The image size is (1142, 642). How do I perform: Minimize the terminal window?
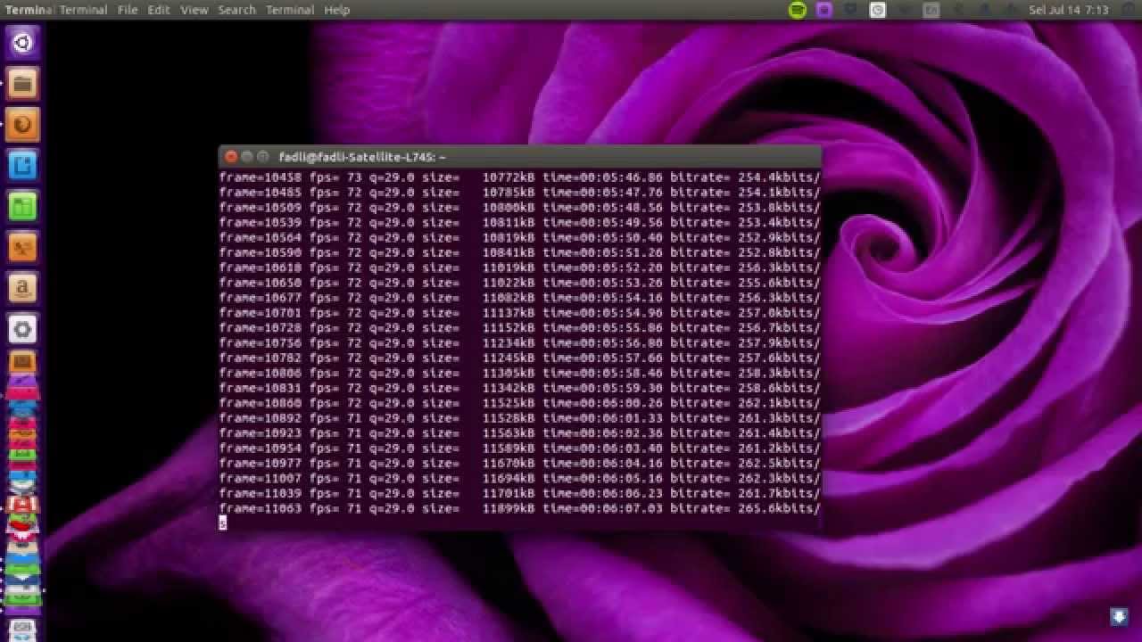coord(247,157)
